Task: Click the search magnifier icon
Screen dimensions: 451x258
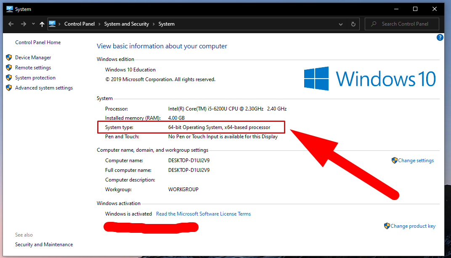Action: (374, 24)
